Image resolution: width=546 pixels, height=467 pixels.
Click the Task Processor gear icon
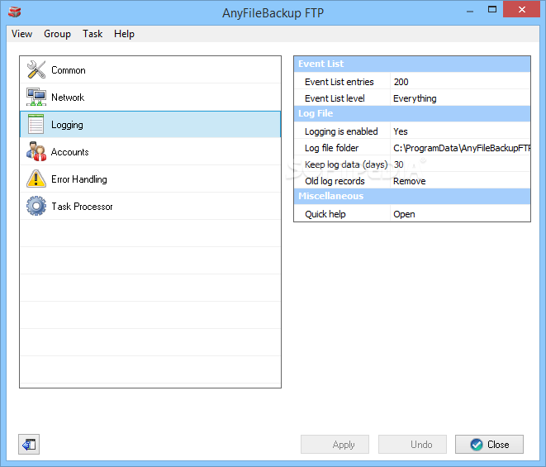pos(36,206)
